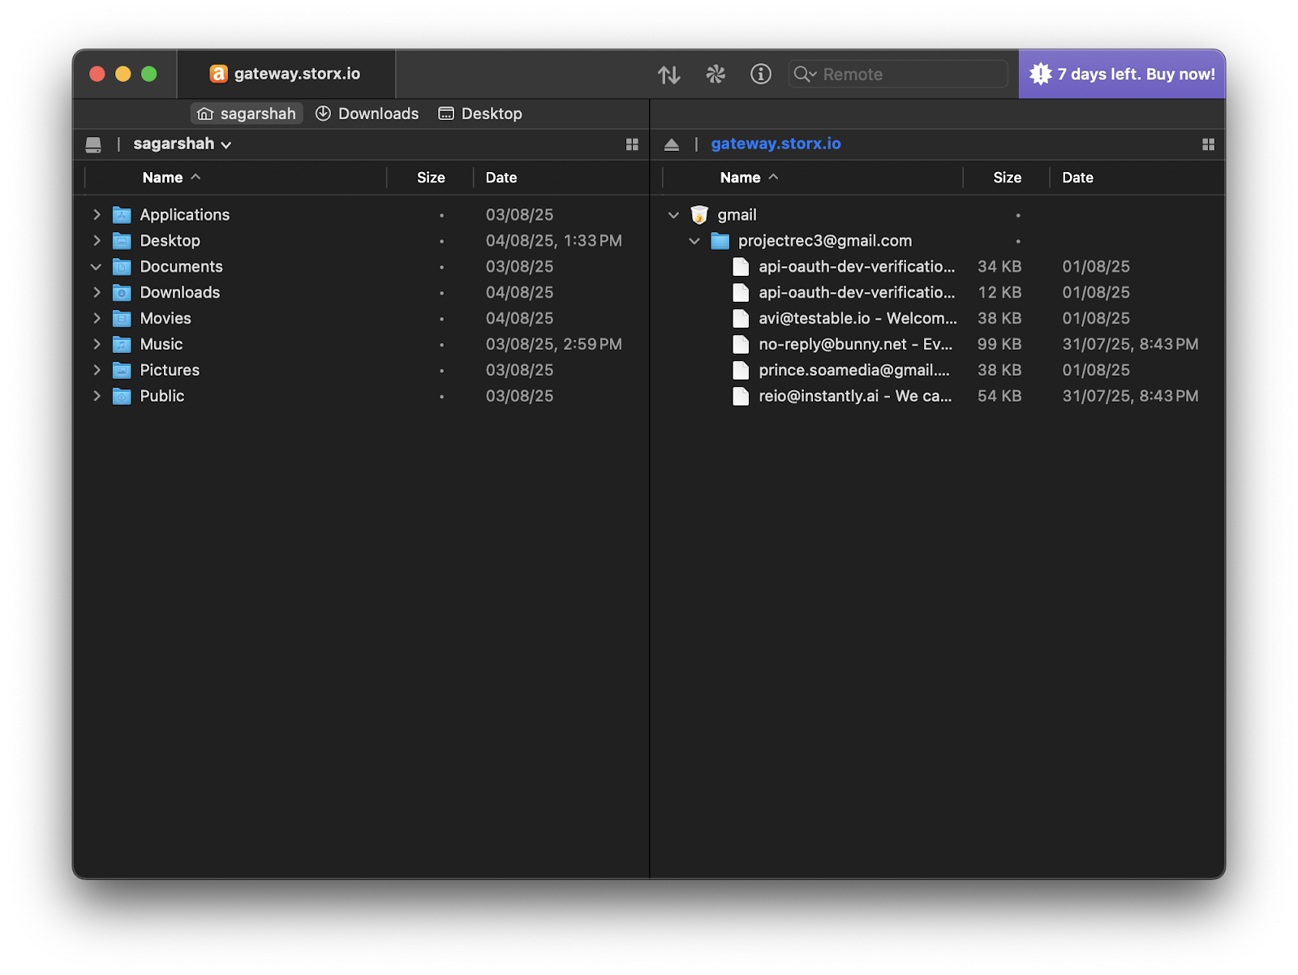This screenshot has height=975, width=1298.
Task: Select the Documents row name
Action: click(181, 267)
